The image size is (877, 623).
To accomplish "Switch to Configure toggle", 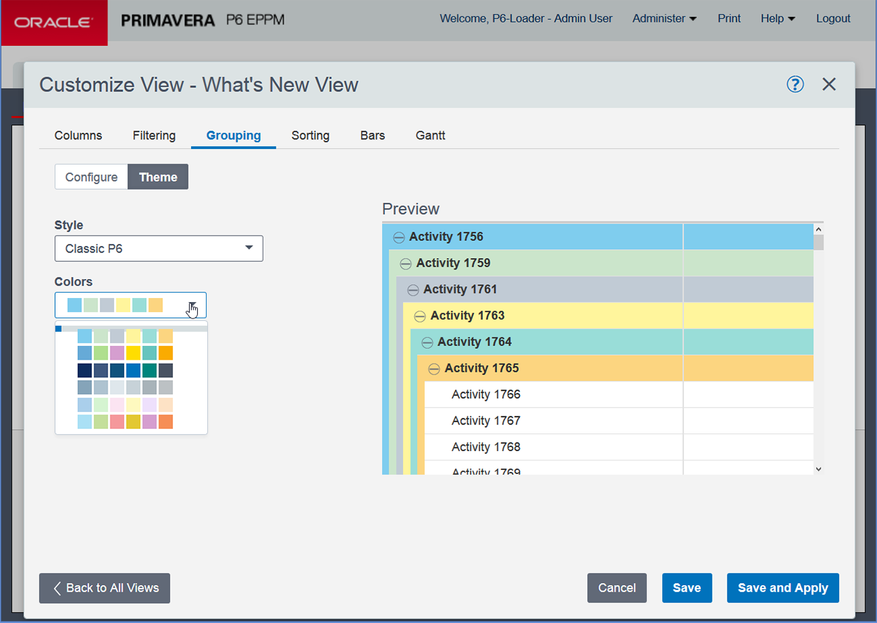I will pos(91,177).
